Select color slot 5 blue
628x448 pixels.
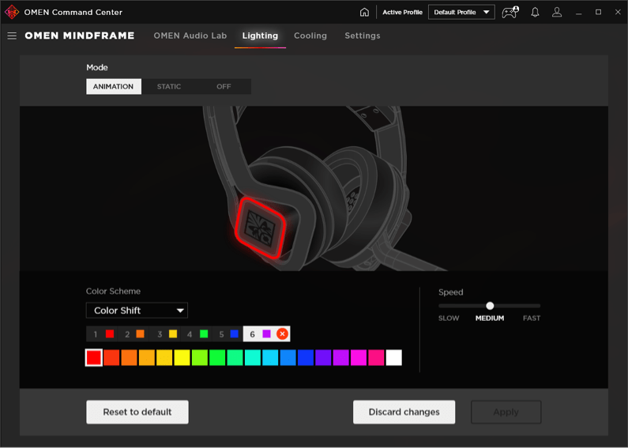228,333
